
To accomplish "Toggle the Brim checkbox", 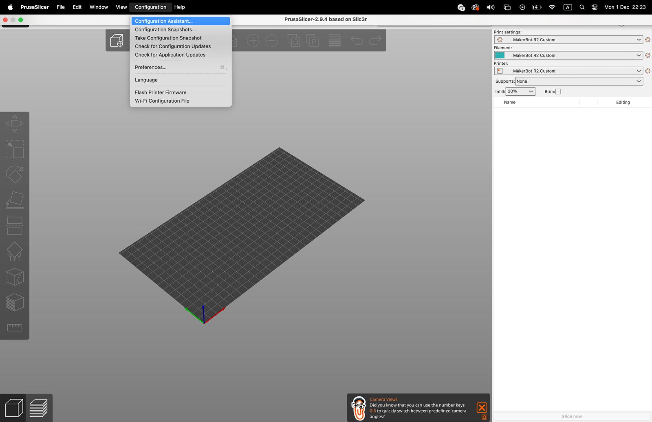I will [x=558, y=92].
